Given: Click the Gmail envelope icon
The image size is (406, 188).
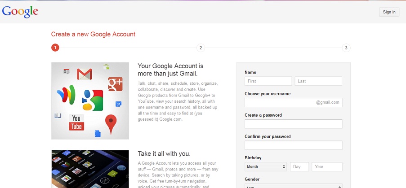Looking at the screenshot, I should (x=85, y=74).
